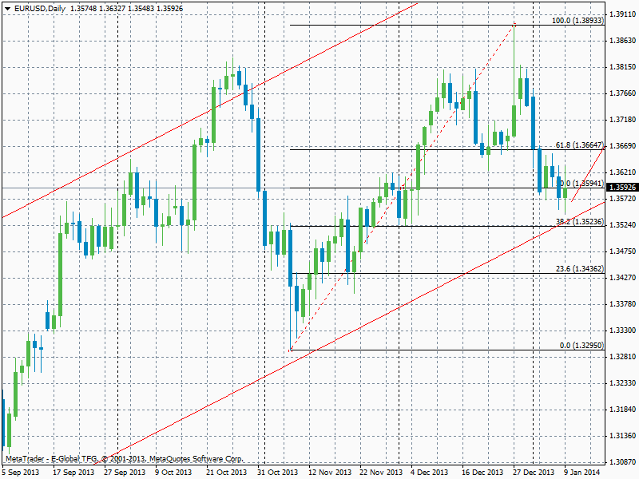Select the 9 Oct 2013 date label
The height and width of the screenshot is (479, 639).
point(173,472)
